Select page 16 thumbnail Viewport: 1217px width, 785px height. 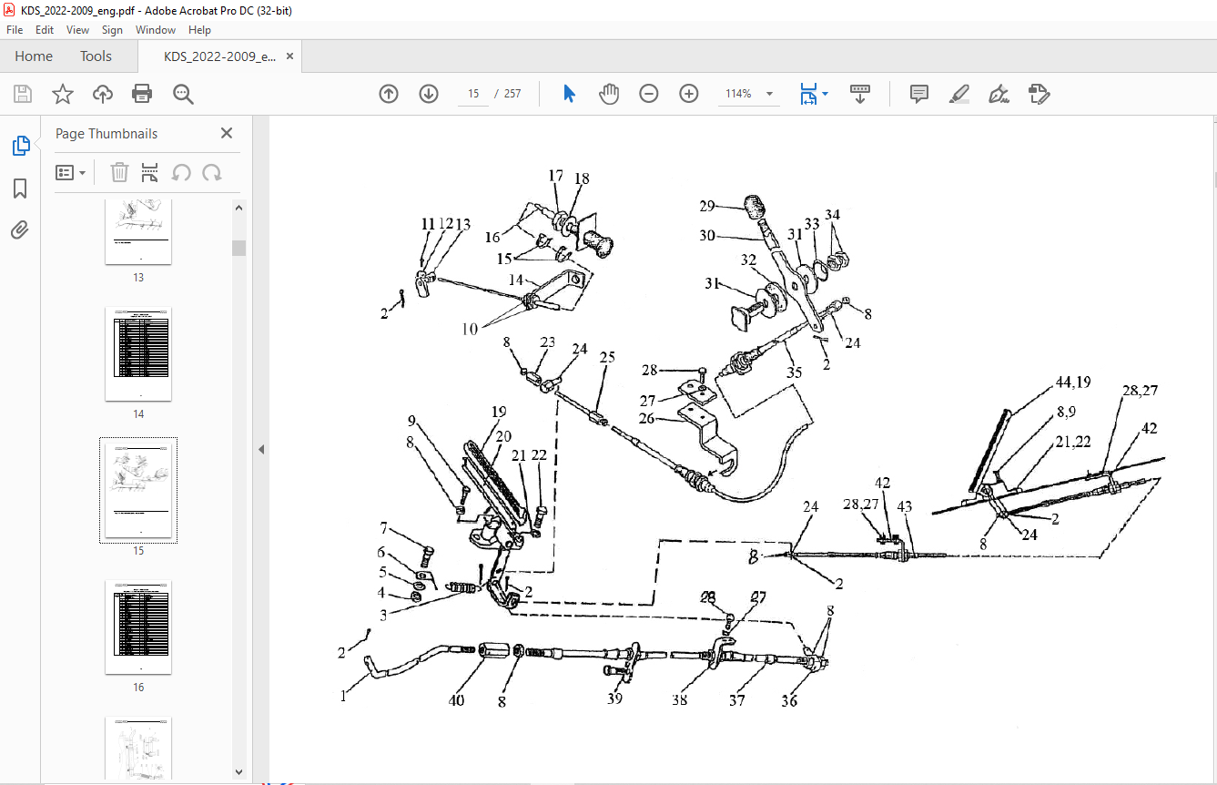point(138,627)
